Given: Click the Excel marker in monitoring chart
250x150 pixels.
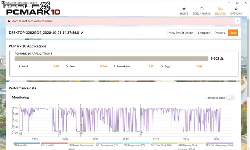Looking at the screenshot, I should [x=60, y=132].
